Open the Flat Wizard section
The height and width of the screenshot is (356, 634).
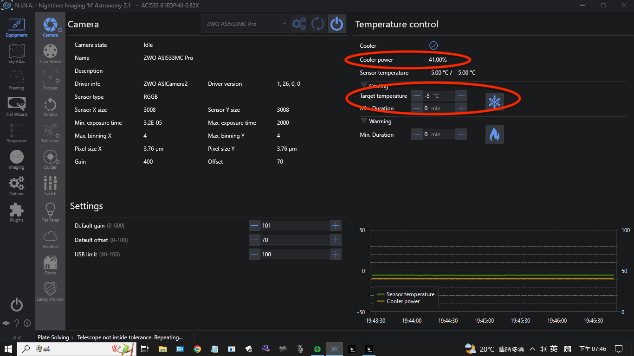(x=17, y=107)
